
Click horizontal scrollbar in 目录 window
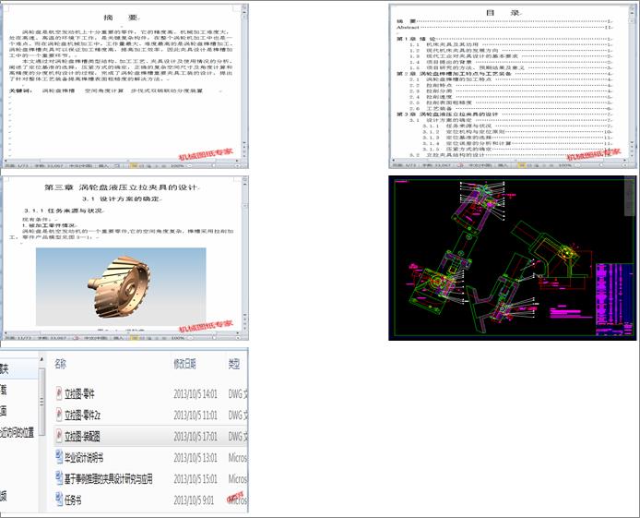point(509,160)
